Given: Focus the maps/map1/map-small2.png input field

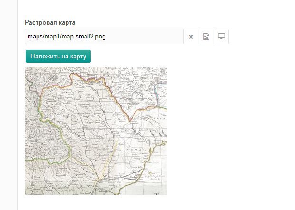Looking at the screenshot, I should (104, 37).
